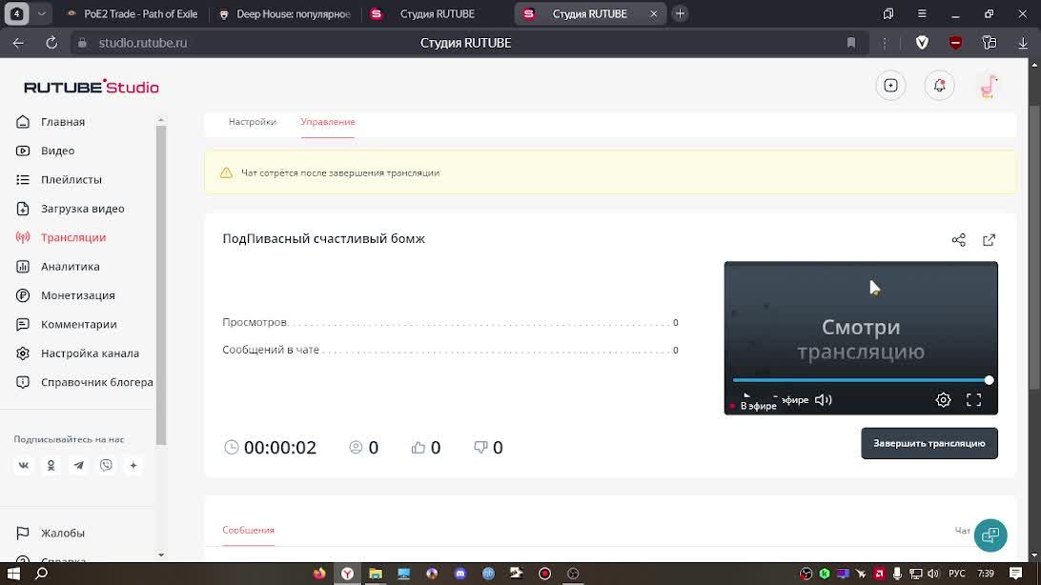The image size is (1041, 585).
Task: Open the VK social link
Action: [x=24, y=466]
